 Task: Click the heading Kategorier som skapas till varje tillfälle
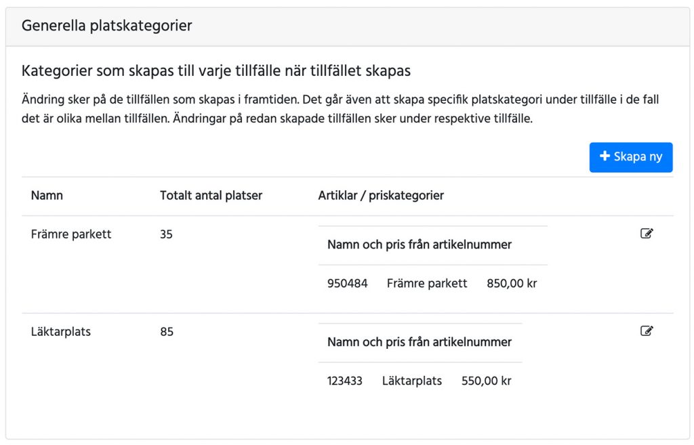tap(216, 70)
